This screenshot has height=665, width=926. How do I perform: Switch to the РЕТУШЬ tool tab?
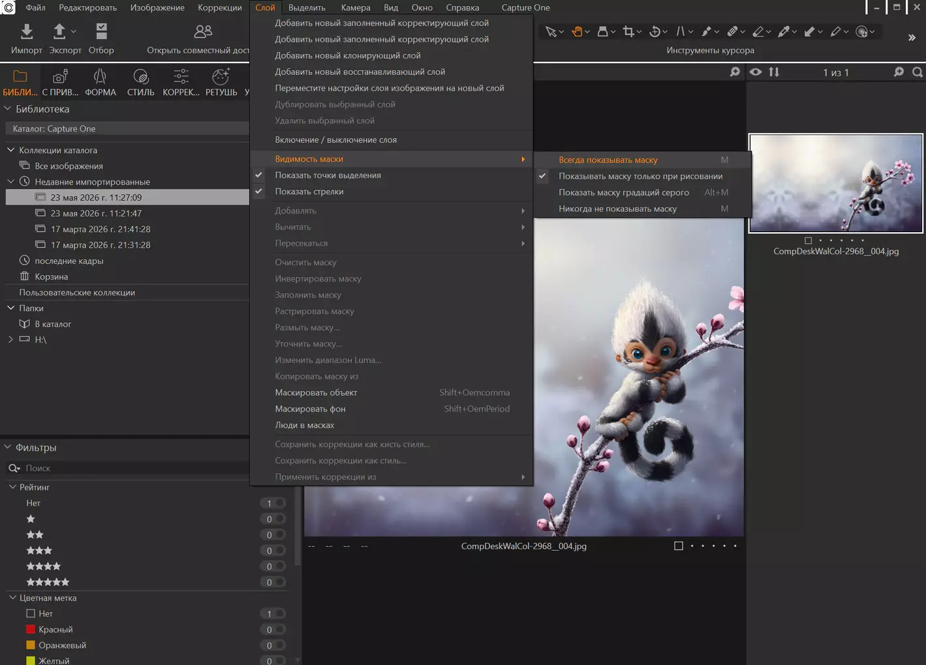(x=221, y=83)
